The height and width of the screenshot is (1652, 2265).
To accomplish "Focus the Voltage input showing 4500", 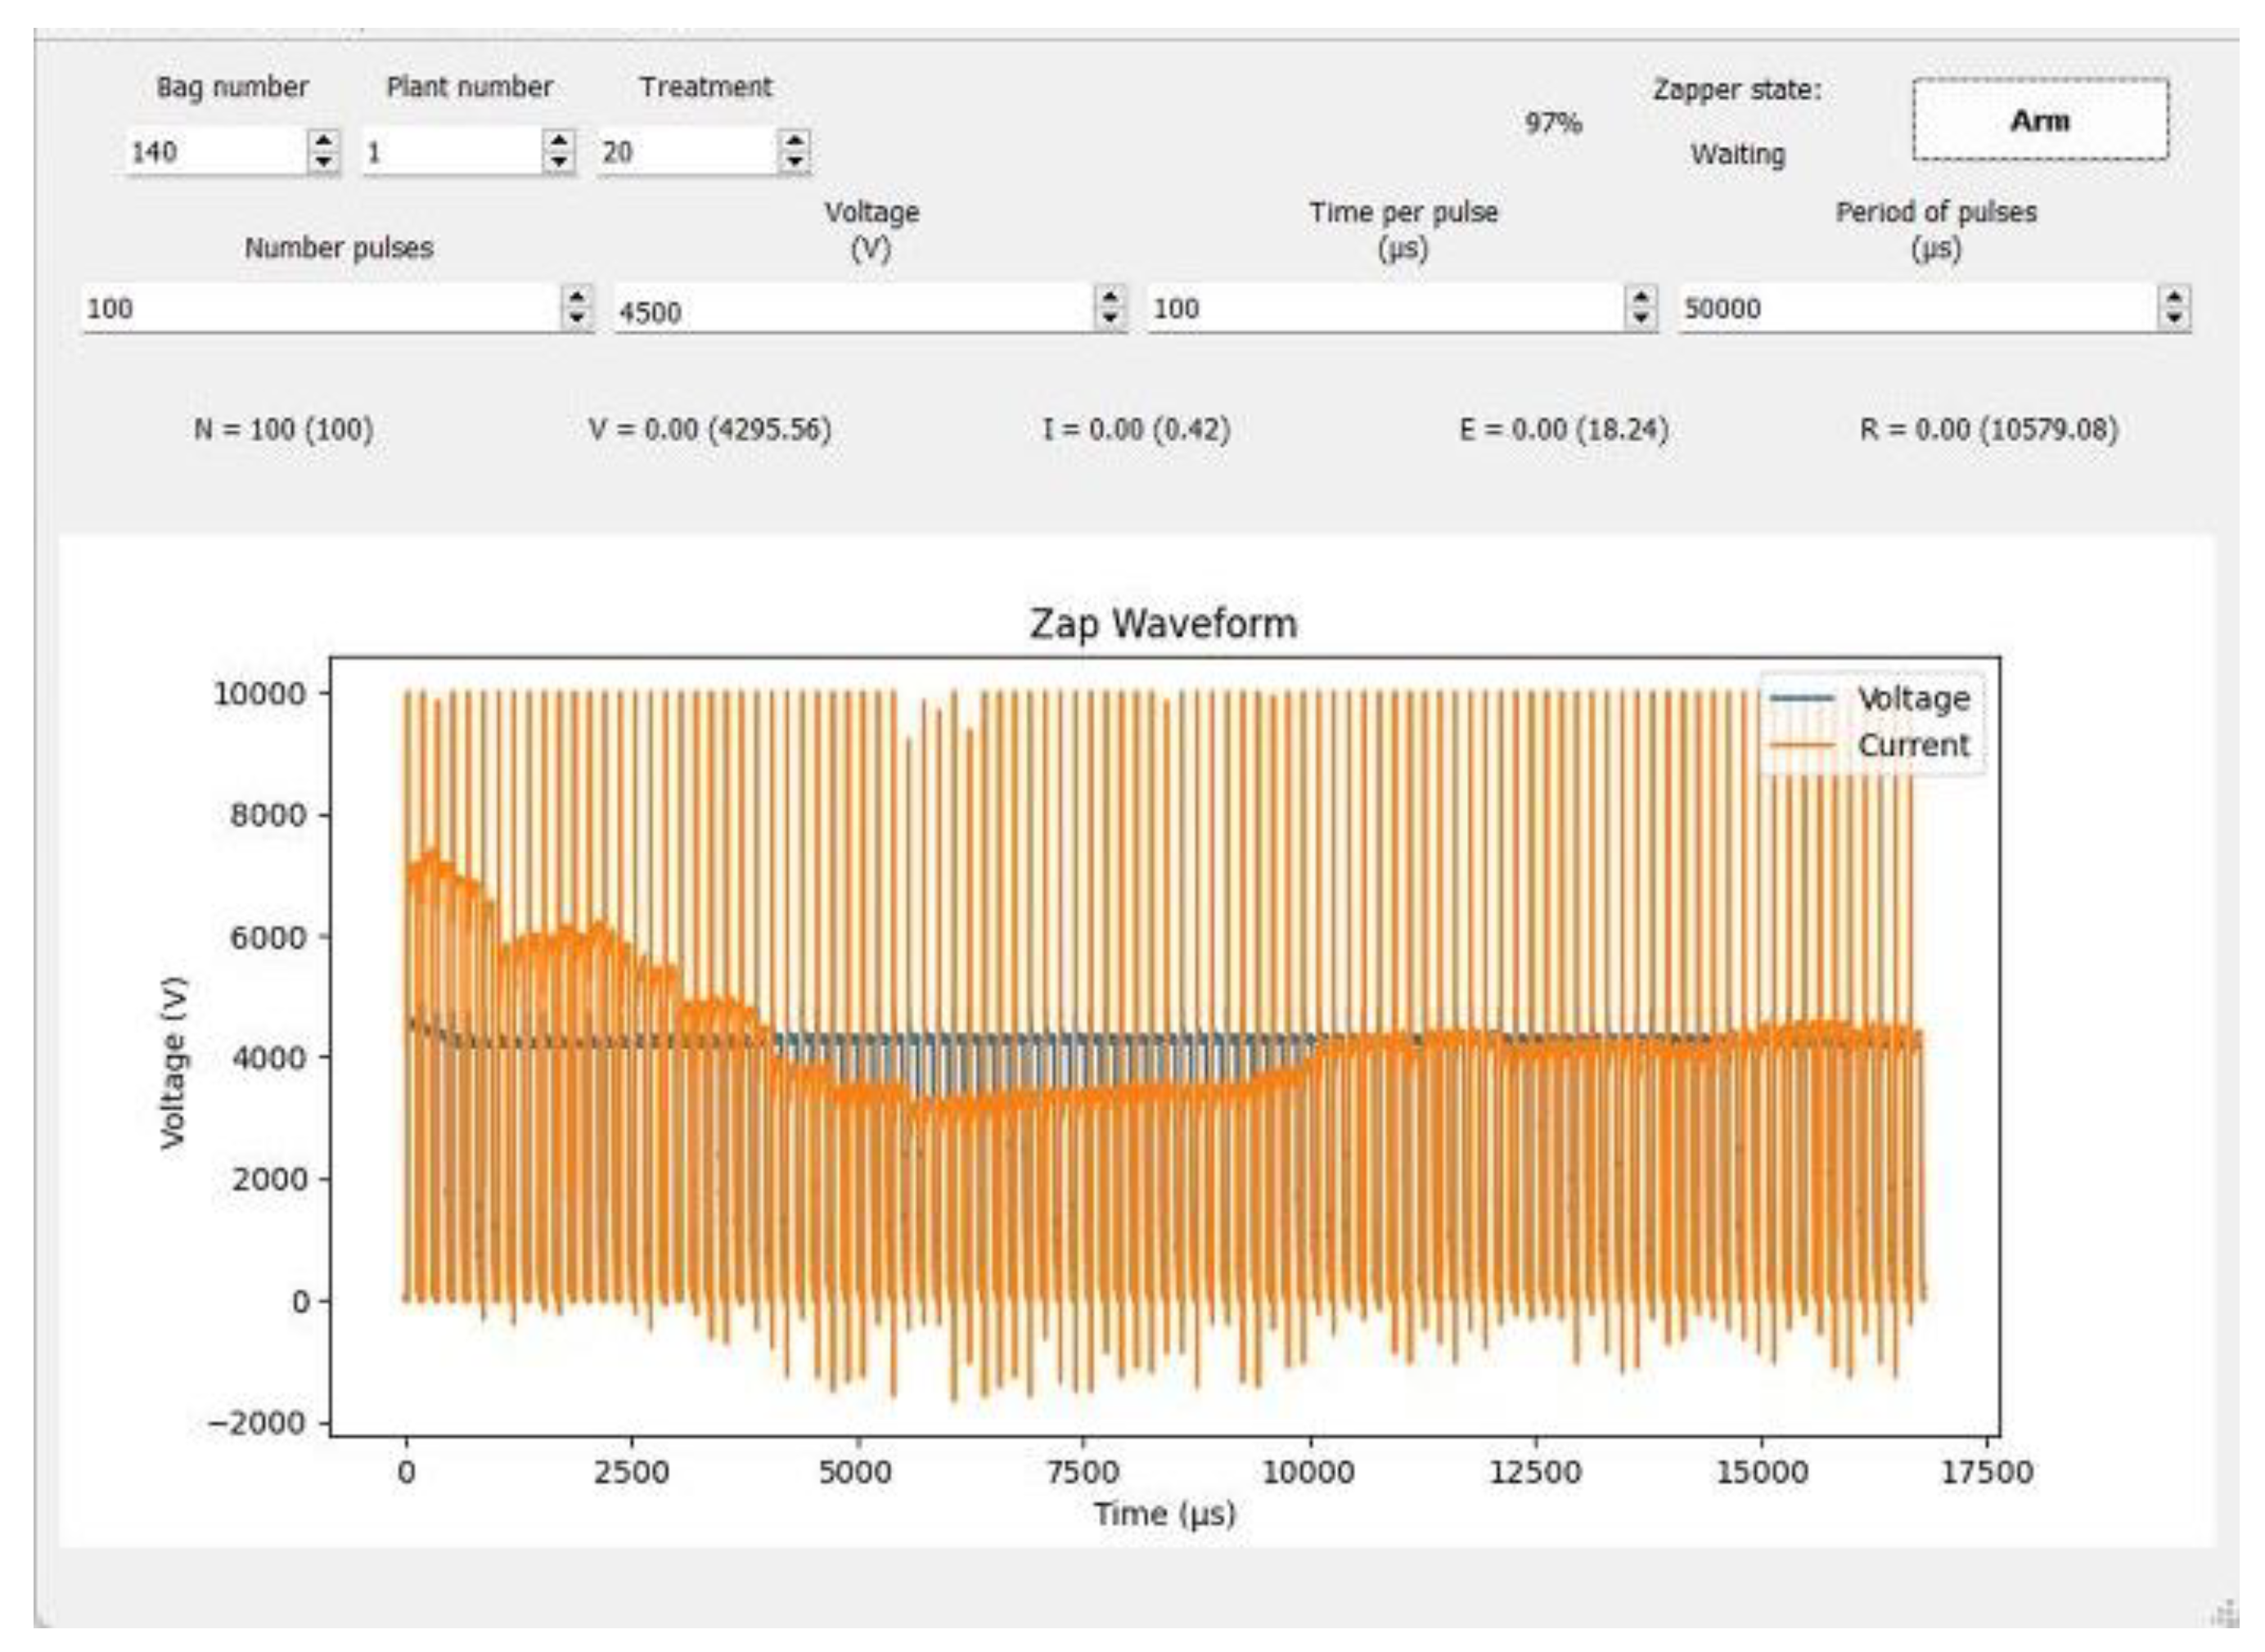I will (850, 311).
